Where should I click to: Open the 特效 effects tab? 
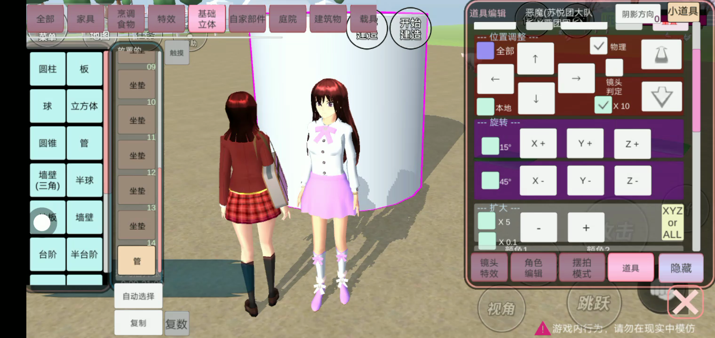point(167,19)
